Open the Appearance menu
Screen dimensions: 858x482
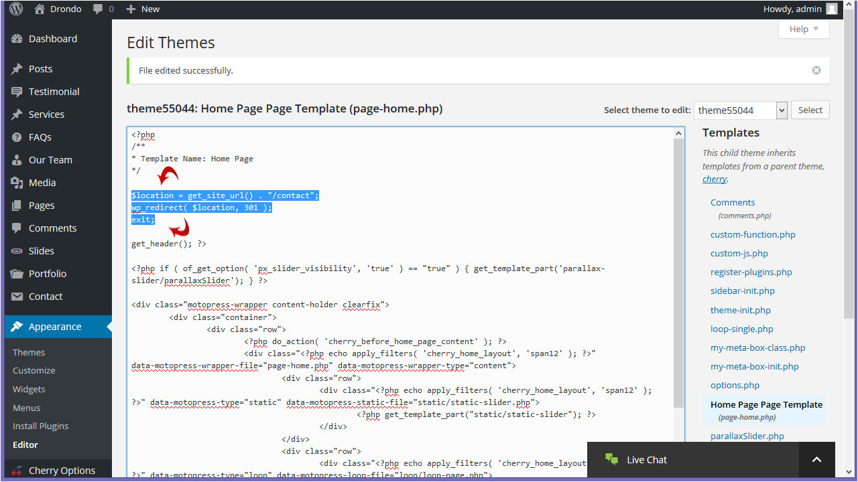[x=55, y=327]
